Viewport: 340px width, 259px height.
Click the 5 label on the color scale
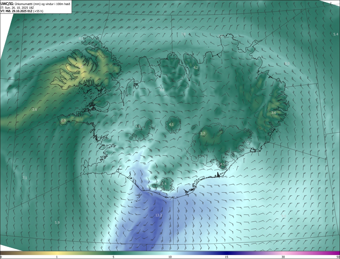(113, 257)
